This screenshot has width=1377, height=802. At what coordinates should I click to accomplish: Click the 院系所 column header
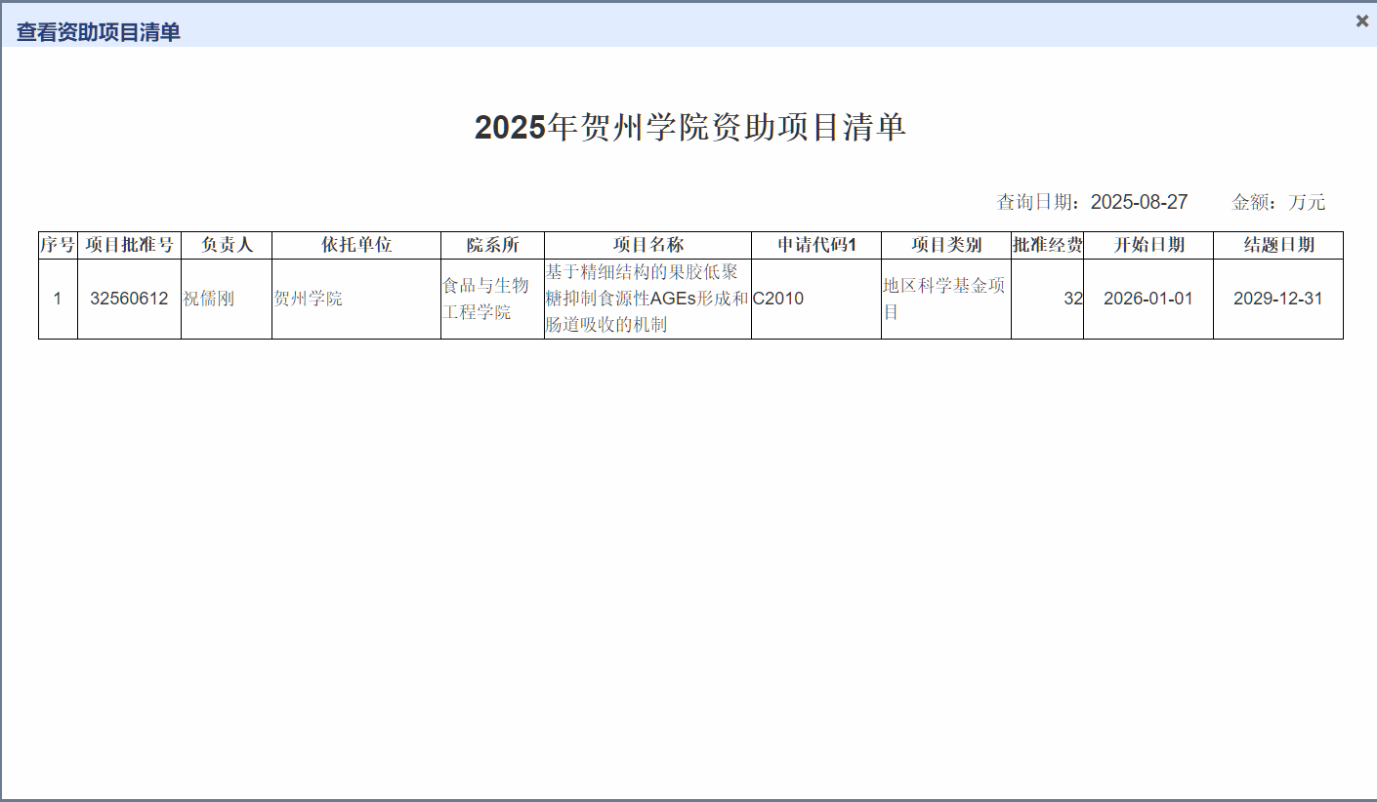[x=492, y=245]
